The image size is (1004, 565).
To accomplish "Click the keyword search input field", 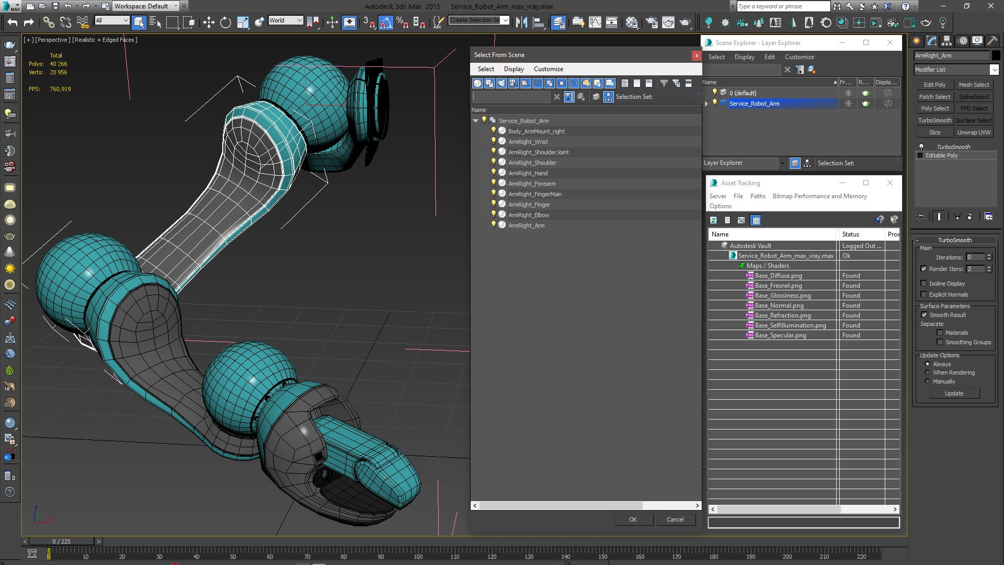I will [782, 6].
